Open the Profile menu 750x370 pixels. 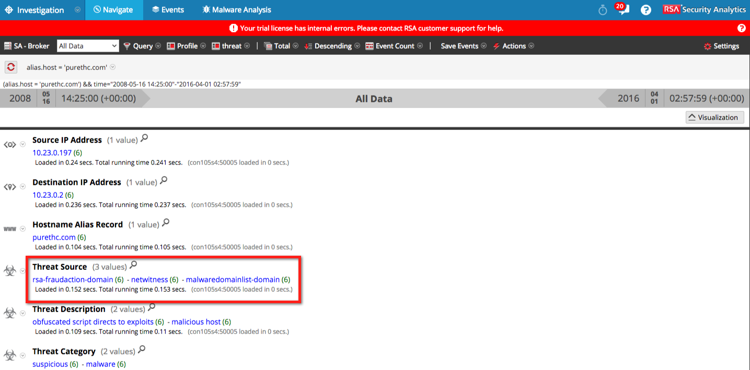pyautogui.click(x=187, y=46)
